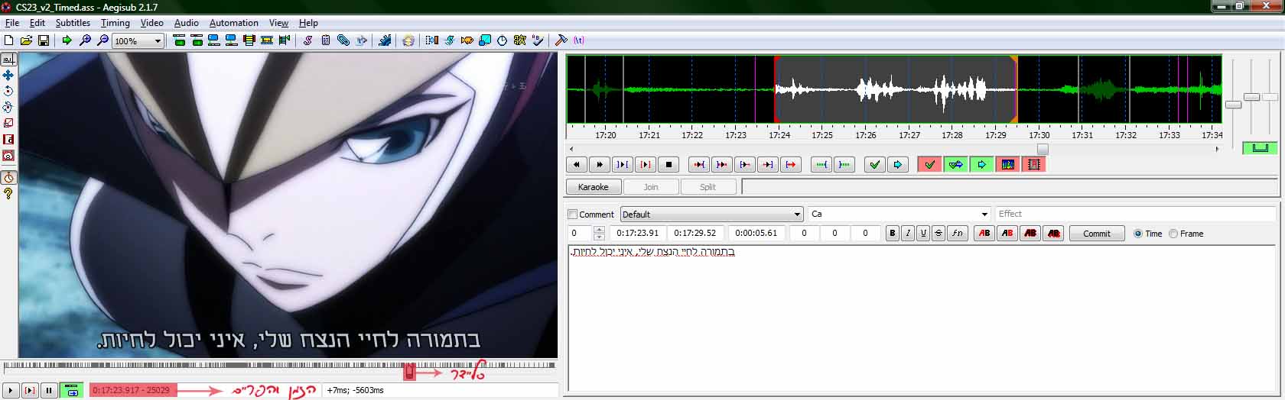
Task: Toggle video autoscroll green button
Action: click(x=72, y=391)
